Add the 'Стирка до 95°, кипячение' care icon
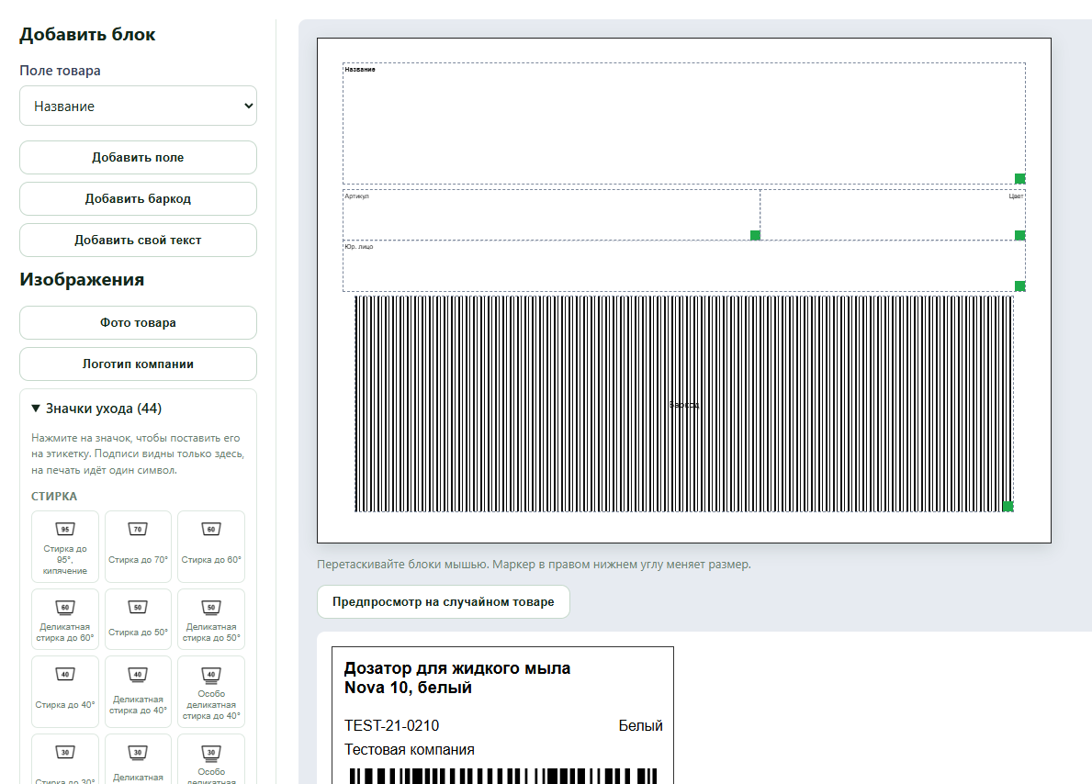 [65, 546]
